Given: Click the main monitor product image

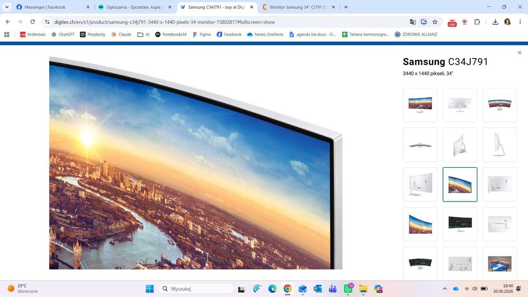Looking at the screenshot, I should pyautogui.click(x=196, y=163).
